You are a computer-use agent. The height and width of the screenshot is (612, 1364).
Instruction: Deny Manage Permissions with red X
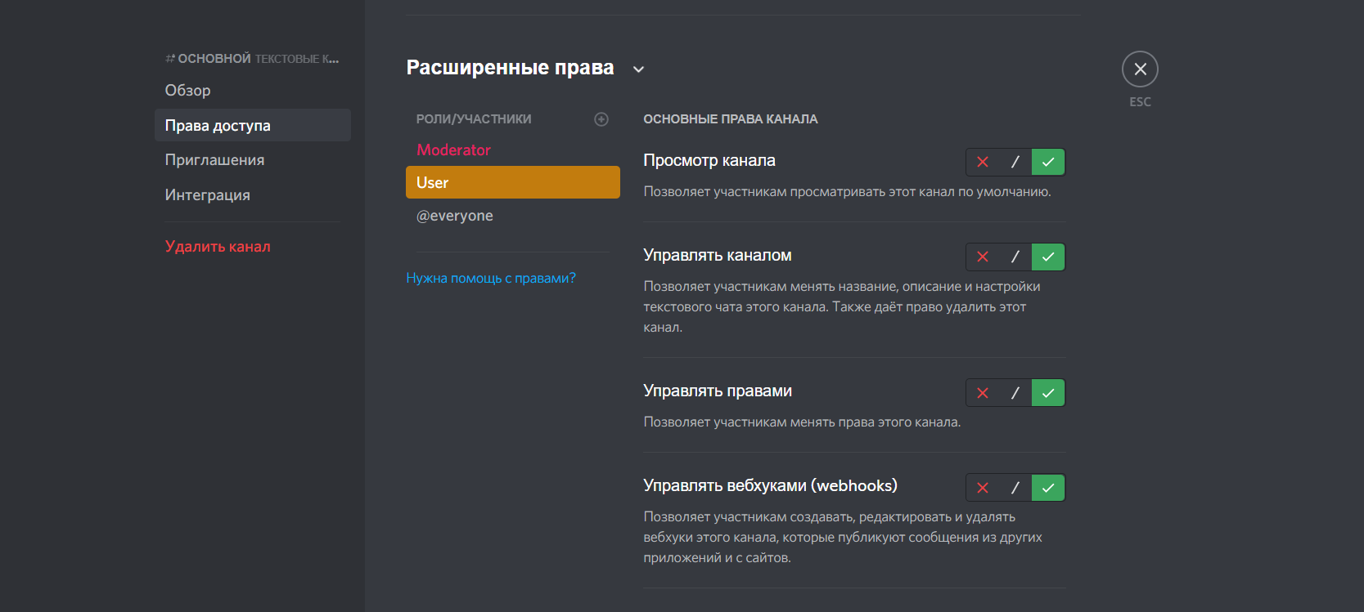tap(983, 393)
